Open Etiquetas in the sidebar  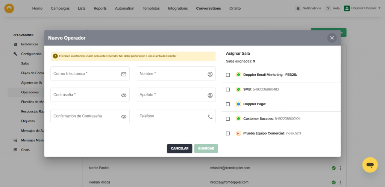(x=28, y=121)
